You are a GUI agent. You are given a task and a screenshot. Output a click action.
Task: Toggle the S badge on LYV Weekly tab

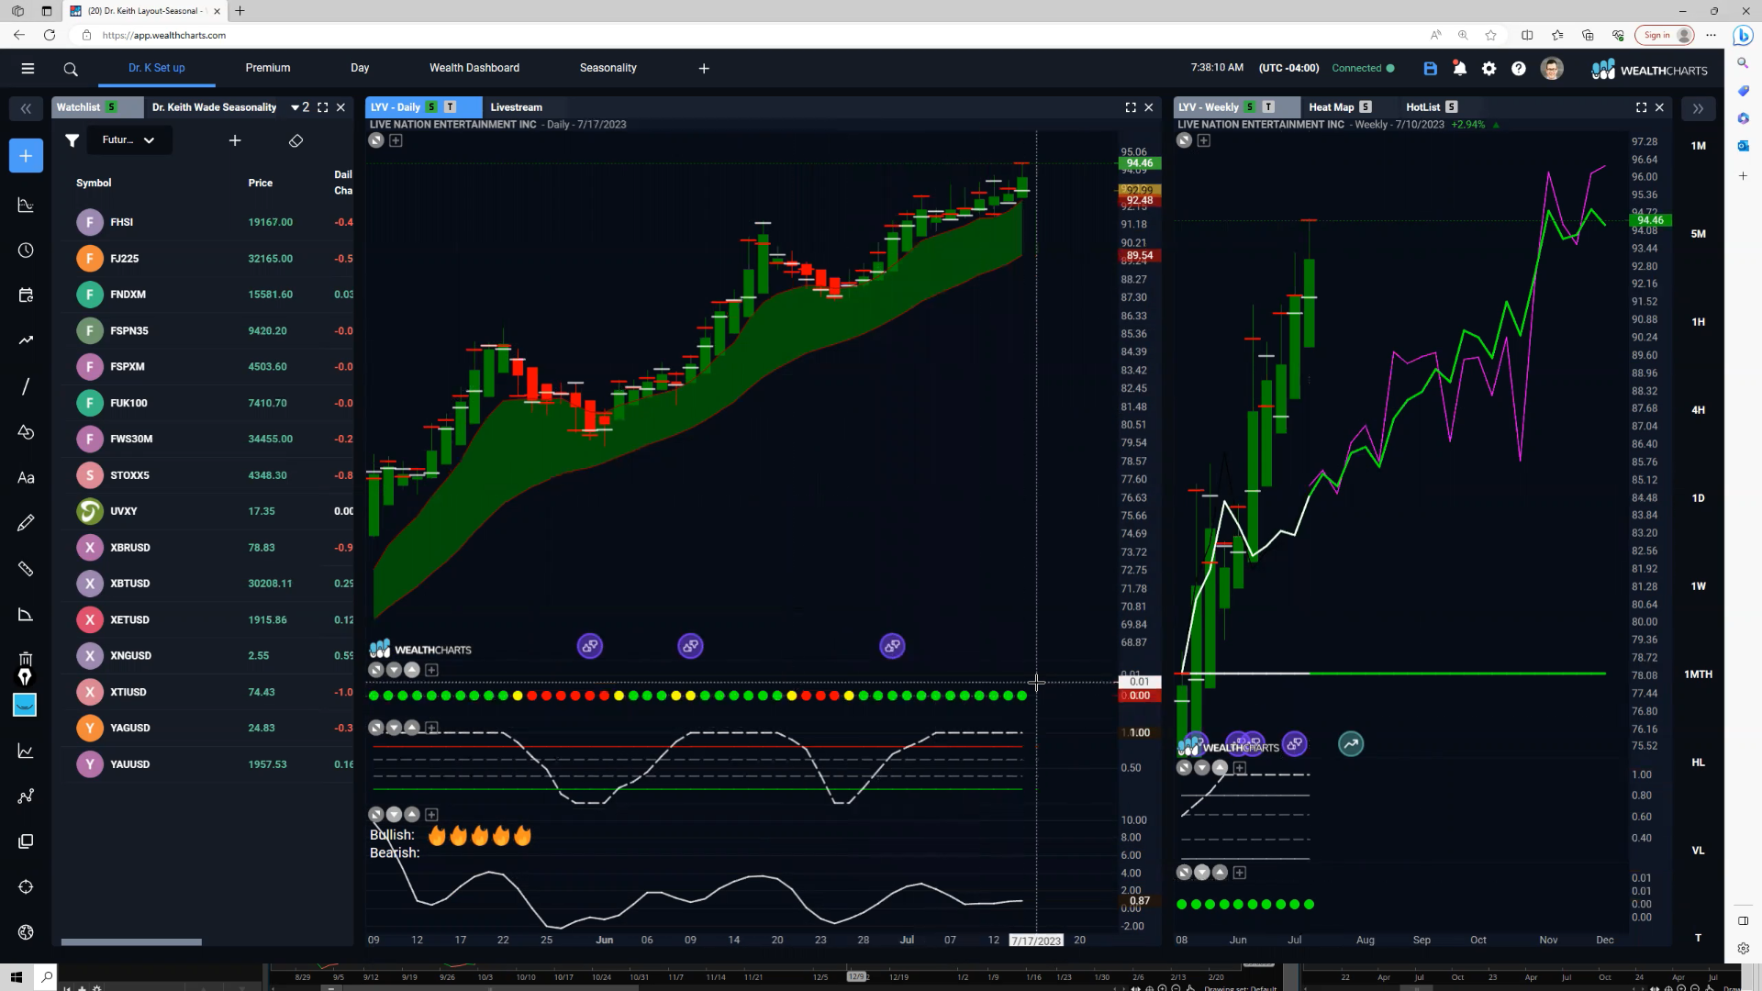1249,107
